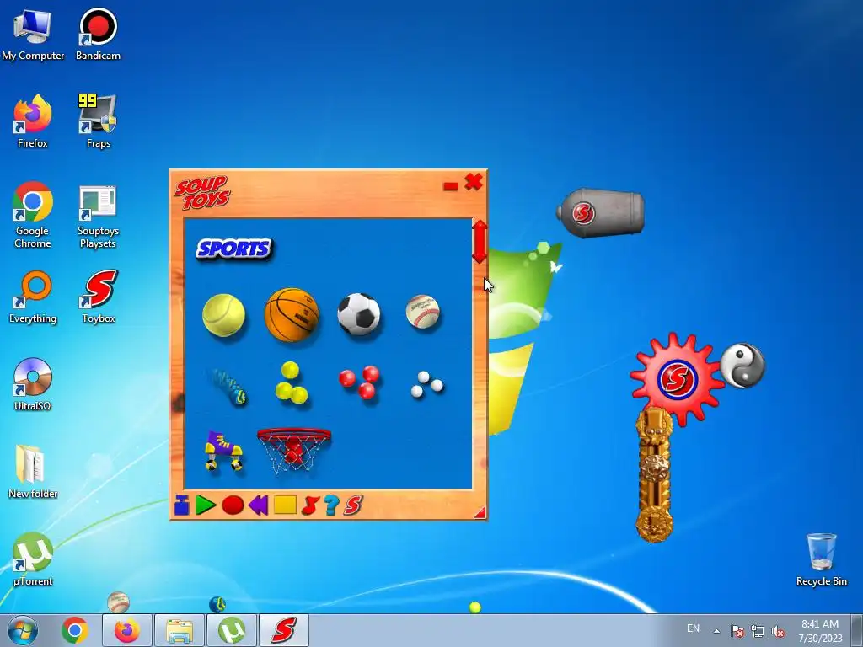This screenshot has height=647, width=863.
Task: Select the Firefox desktop shortcut
Action: tap(33, 121)
